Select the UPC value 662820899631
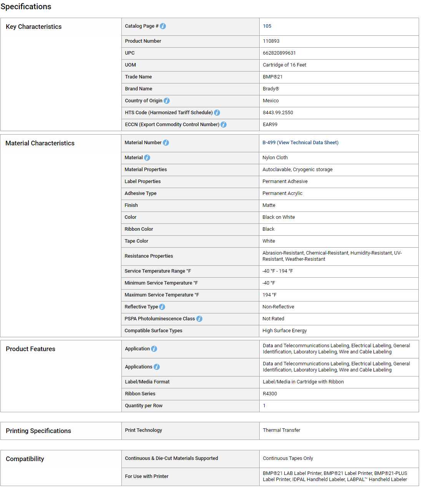 coord(279,53)
